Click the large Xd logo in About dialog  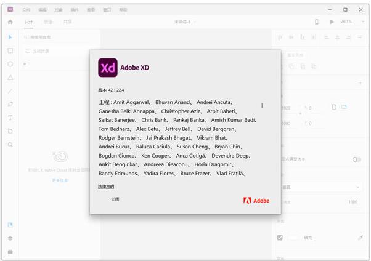click(x=108, y=68)
